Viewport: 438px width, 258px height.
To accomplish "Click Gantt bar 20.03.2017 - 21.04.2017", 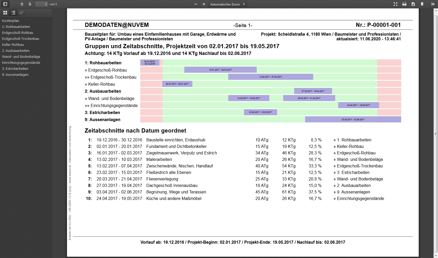I will coord(309,98).
